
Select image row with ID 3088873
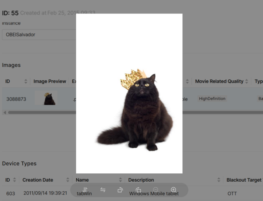(16, 99)
